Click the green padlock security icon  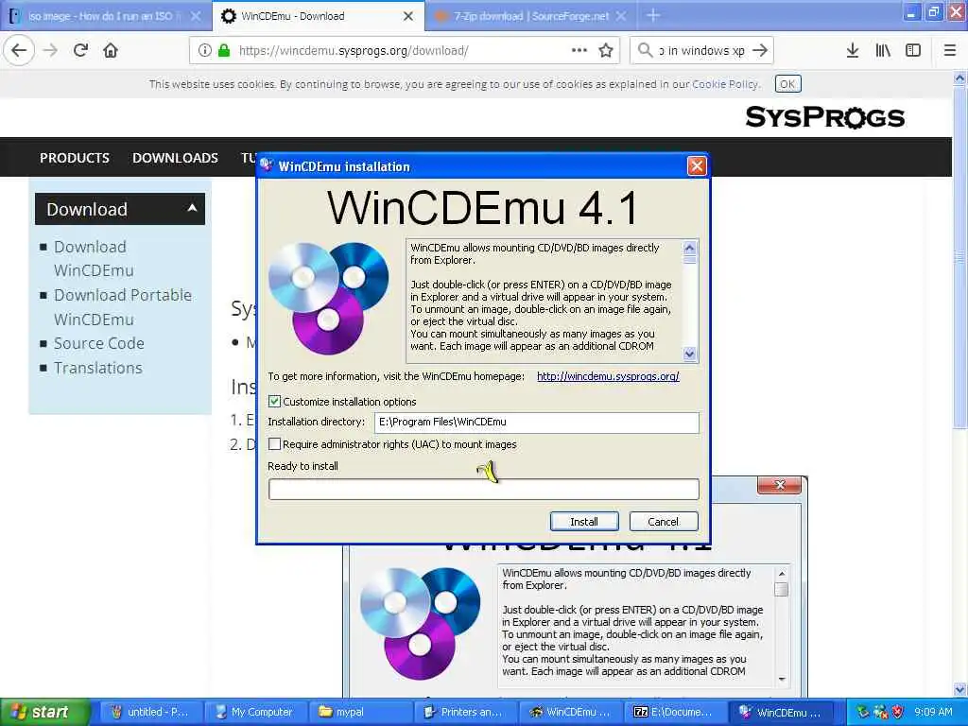coord(224,50)
